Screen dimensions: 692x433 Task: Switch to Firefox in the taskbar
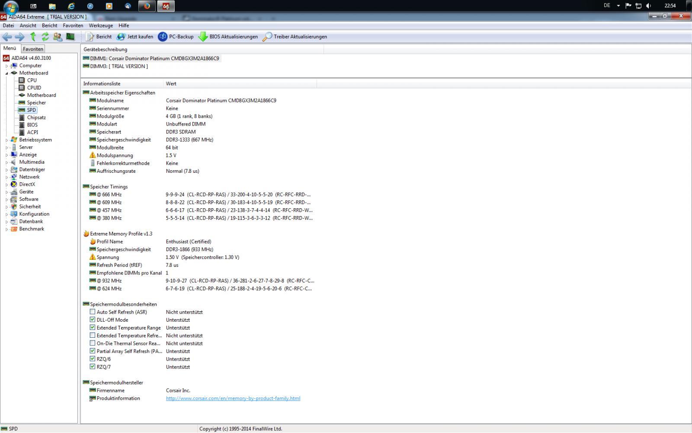(x=147, y=6)
